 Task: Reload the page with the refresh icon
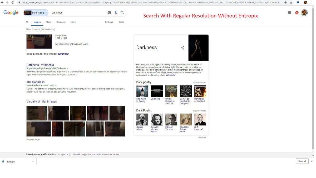point(13,2)
